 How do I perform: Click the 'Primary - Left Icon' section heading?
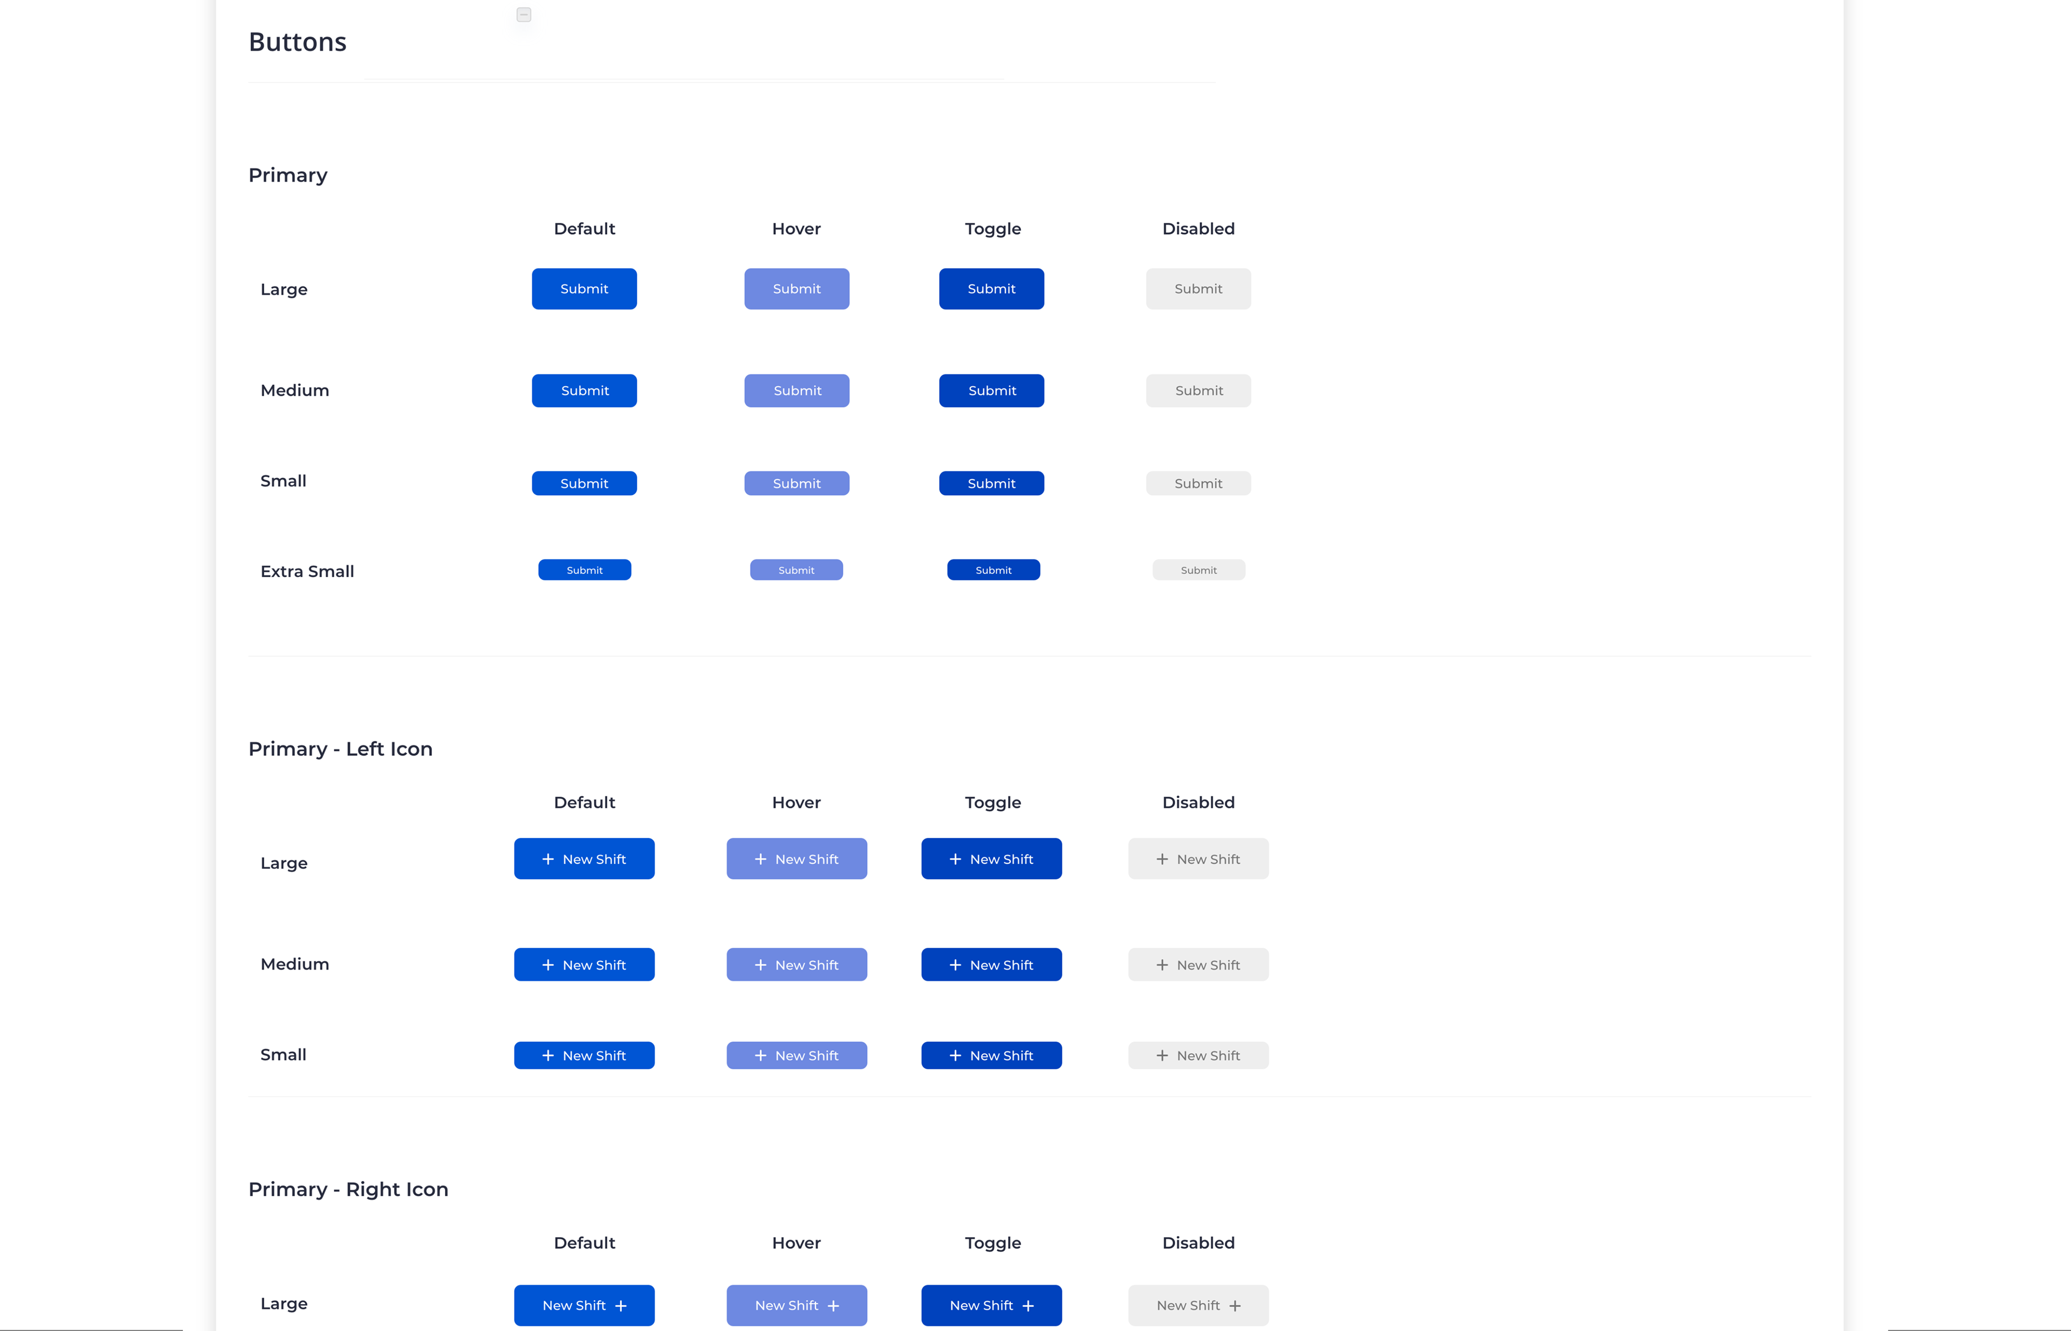[340, 749]
